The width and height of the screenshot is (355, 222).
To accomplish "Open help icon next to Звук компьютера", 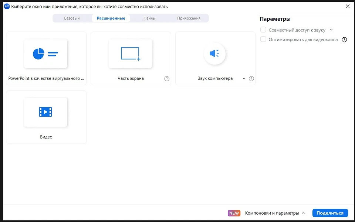I will click(x=251, y=79).
